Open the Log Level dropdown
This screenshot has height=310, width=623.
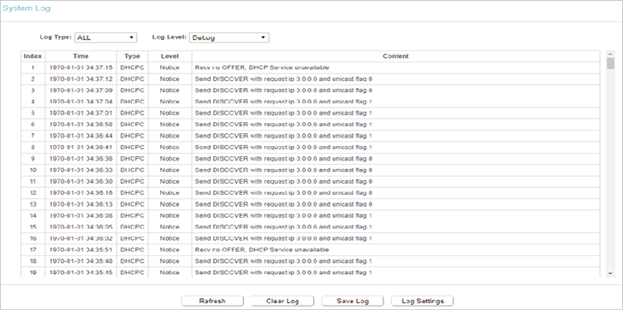(229, 38)
